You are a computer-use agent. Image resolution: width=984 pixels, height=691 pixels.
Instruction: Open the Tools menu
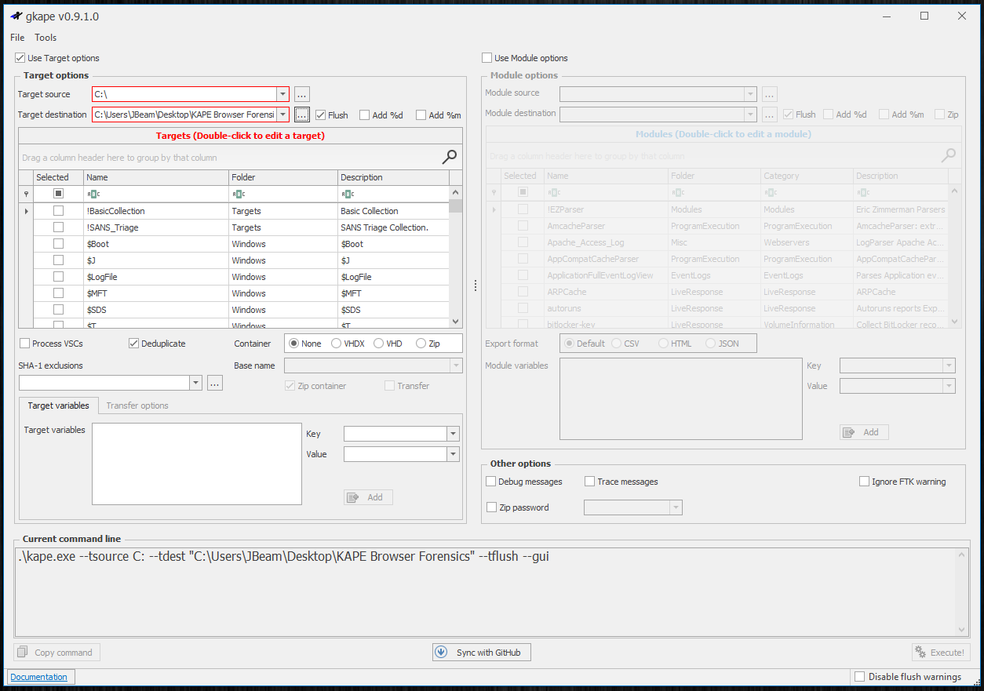46,38
